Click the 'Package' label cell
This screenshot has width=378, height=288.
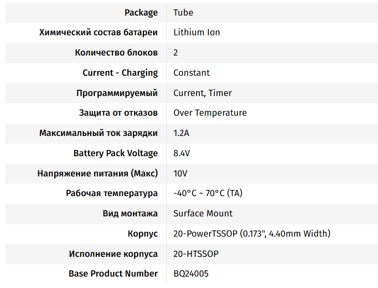coord(141,12)
